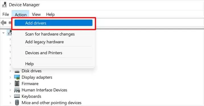Select the Human Interface Devices icon
This screenshot has height=106, width=204.
point(17,90)
